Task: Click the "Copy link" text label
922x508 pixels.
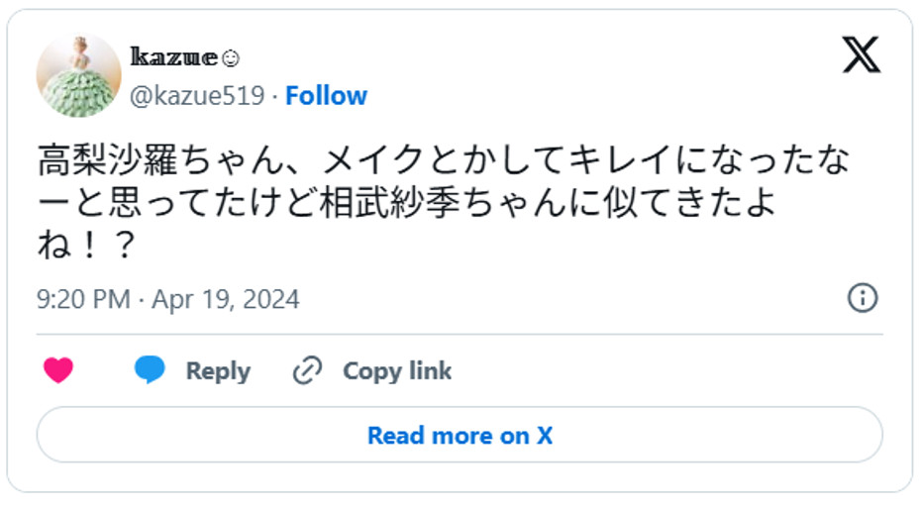Action: (x=396, y=371)
